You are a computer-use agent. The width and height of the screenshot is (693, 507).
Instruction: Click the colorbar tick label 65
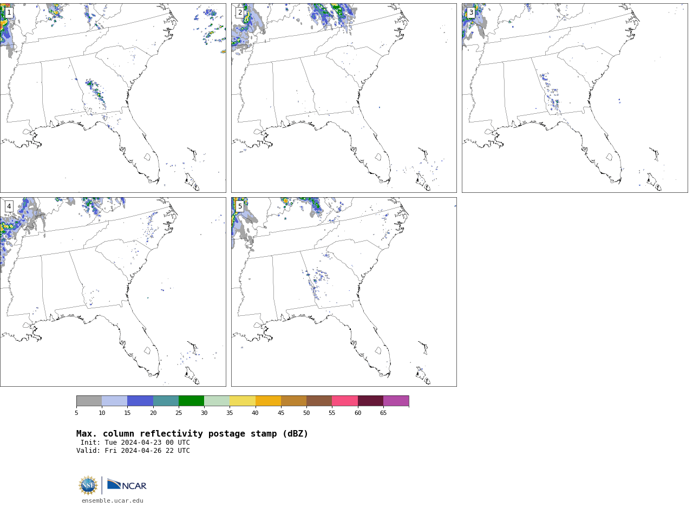tap(383, 413)
